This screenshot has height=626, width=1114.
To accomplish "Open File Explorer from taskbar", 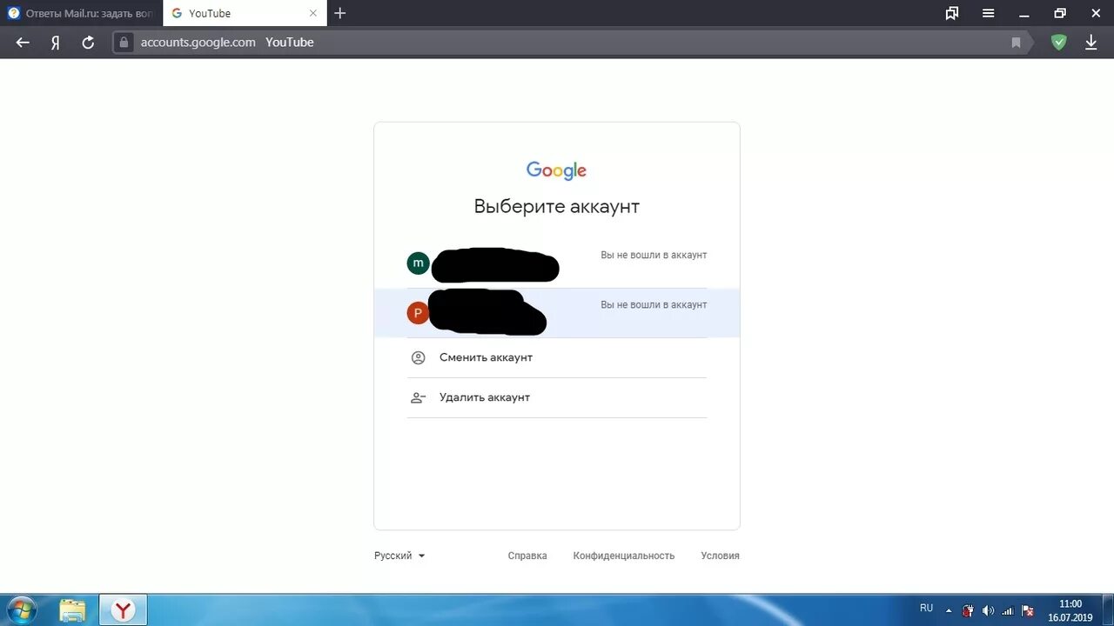I will point(73,610).
